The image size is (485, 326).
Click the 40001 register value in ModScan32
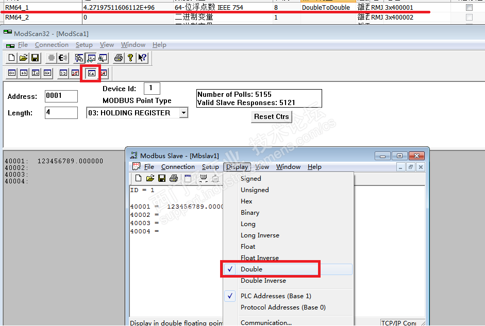[x=70, y=161]
